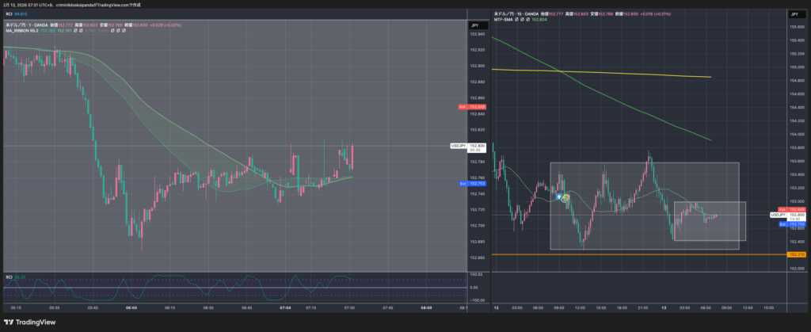Open the JPY currency selector on left chart
811x332 pixels.
point(472,25)
